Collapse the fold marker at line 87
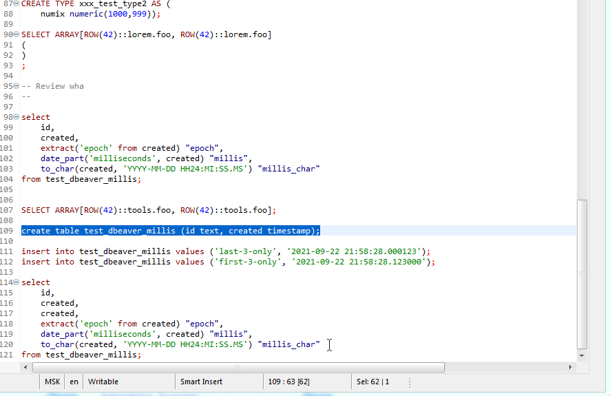 pyautogui.click(x=17, y=3)
